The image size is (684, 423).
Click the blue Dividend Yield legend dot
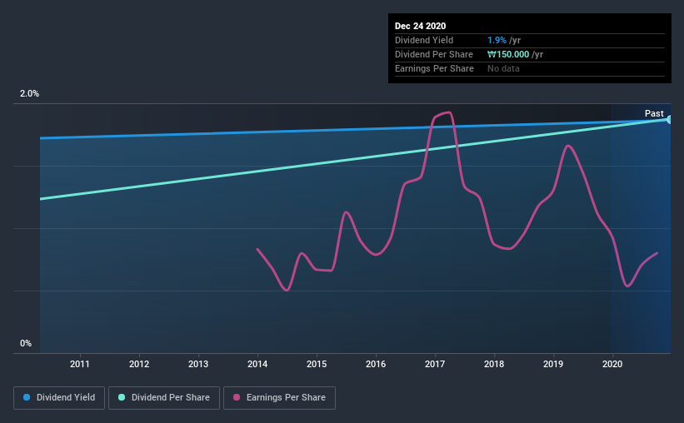point(27,397)
